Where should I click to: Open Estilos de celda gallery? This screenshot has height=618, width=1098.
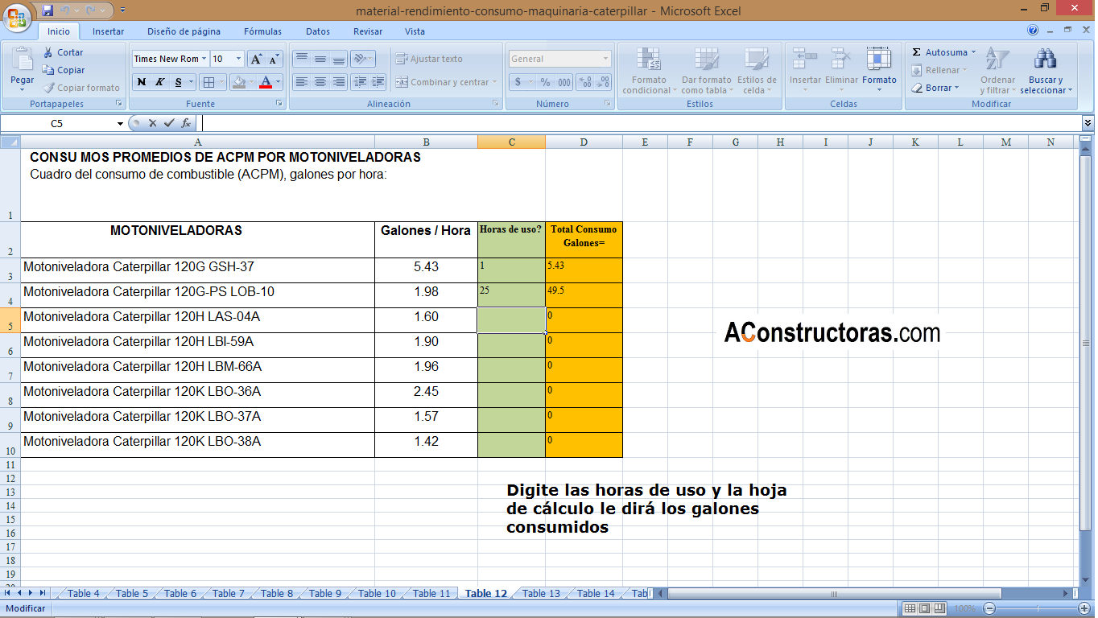click(757, 71)
